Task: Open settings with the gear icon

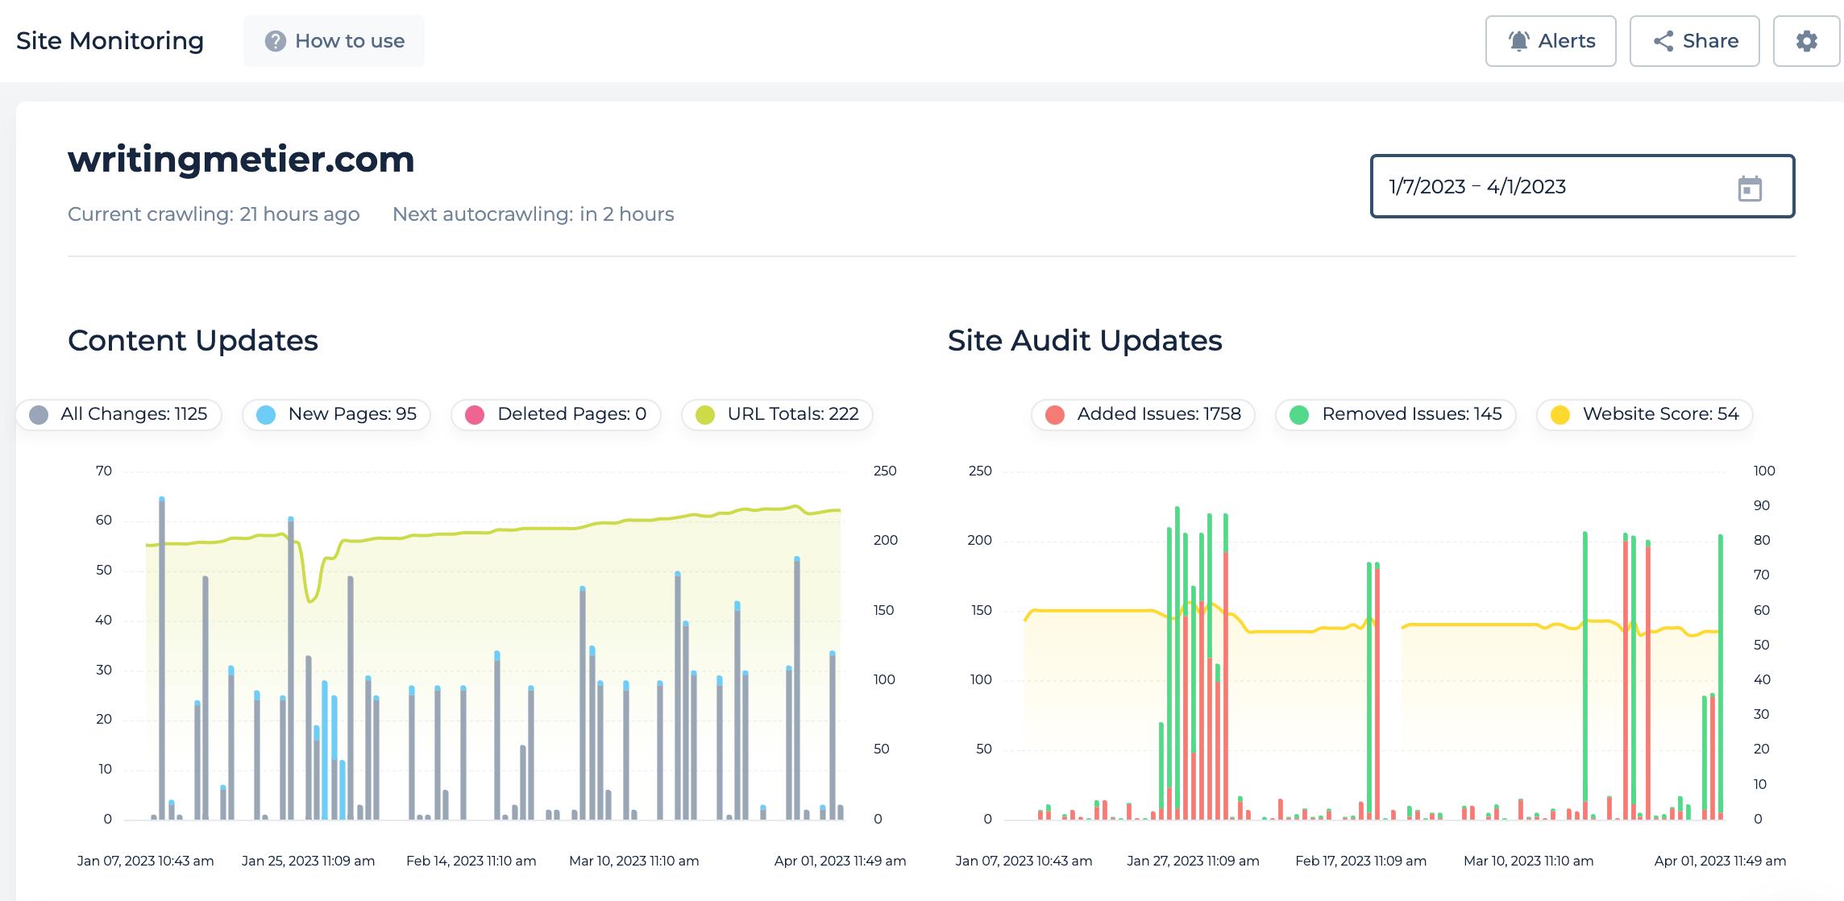Action: coord(1806,41)
